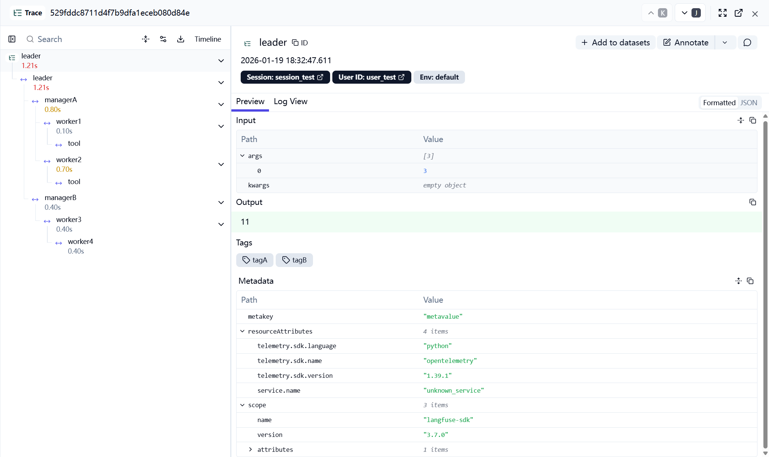
Task: Switch display to Formatted view
Action: tap(719, 103)
